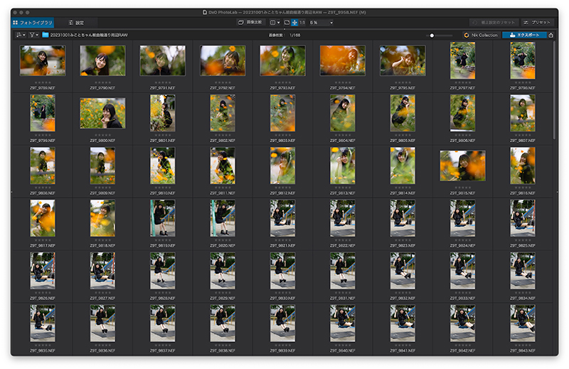Viewport: 569px width, 369px height.
Task: Click the 20231001 folder name in path bar
Action: [x=89, y=36]
